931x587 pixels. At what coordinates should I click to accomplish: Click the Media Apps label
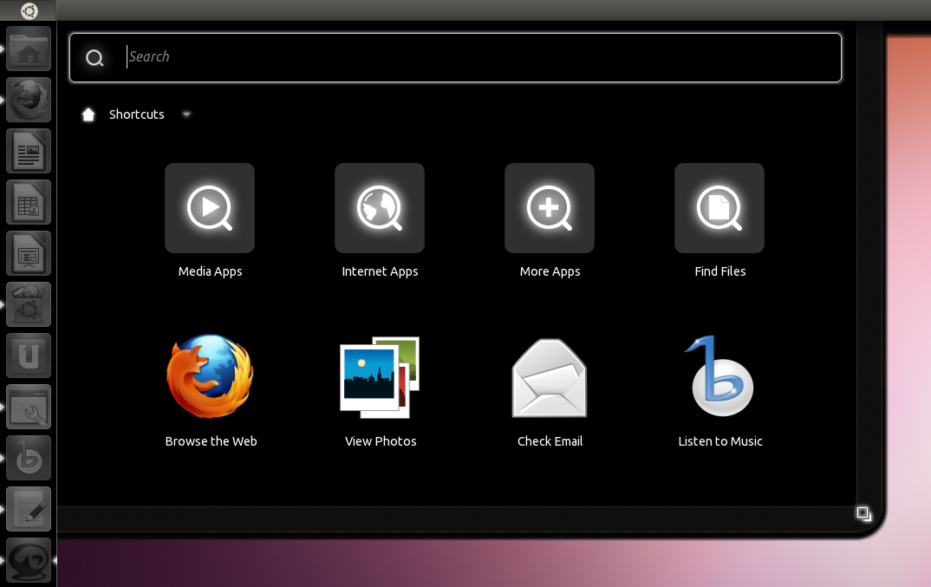pyautogui.click(x=210, y=271)
